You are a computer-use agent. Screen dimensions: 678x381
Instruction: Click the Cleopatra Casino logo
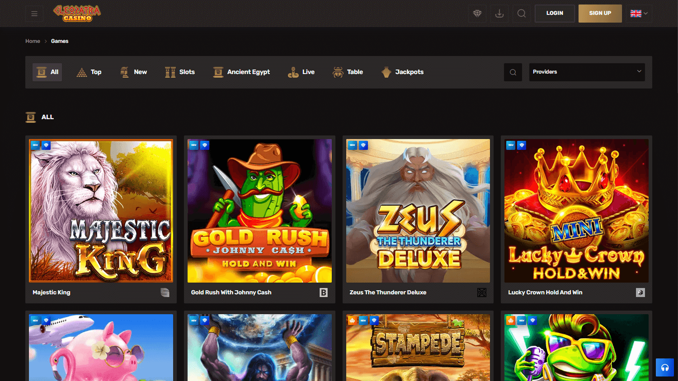[77, 13]
